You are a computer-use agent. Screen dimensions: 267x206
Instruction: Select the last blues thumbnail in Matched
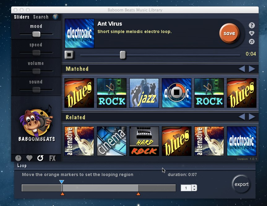click(x=242, y=93)
